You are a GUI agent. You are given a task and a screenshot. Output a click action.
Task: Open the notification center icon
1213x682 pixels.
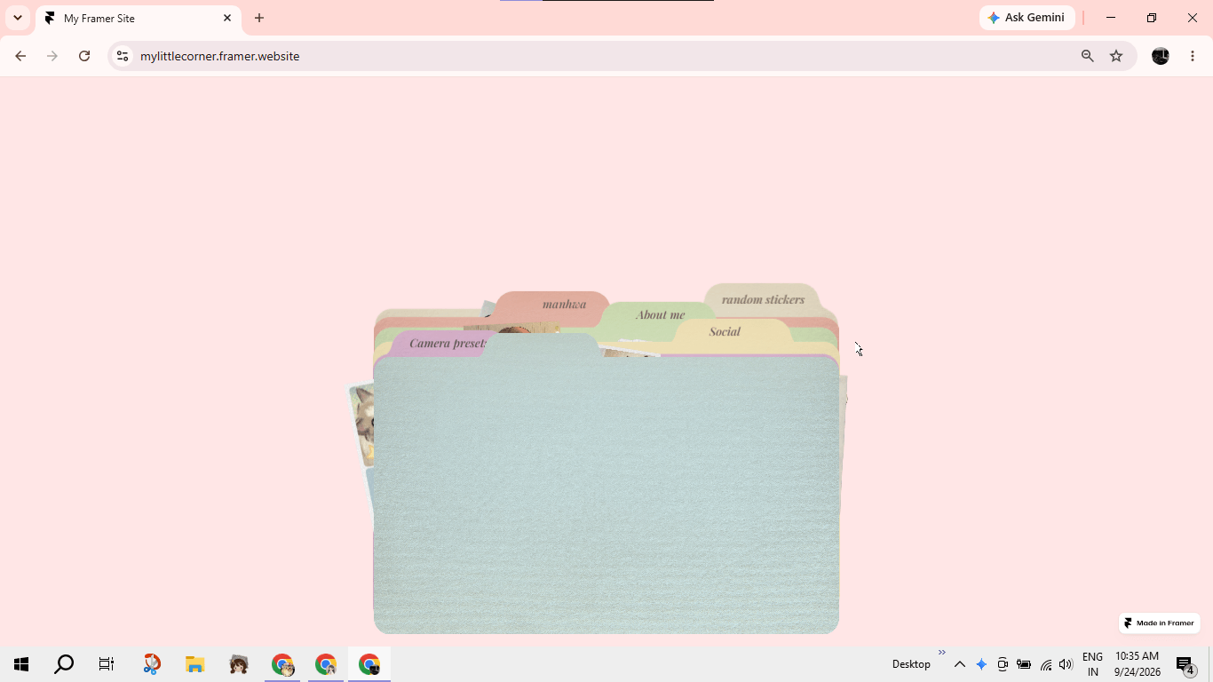pos(1185,664)
